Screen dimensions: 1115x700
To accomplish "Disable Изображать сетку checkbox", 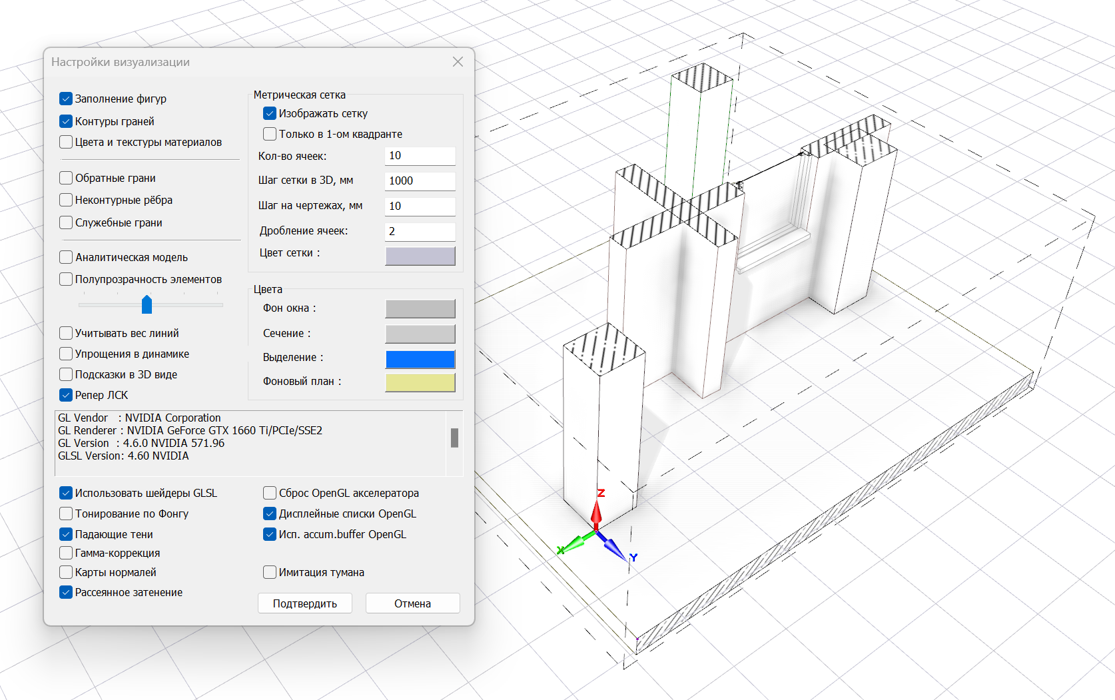I will point(270,113).
